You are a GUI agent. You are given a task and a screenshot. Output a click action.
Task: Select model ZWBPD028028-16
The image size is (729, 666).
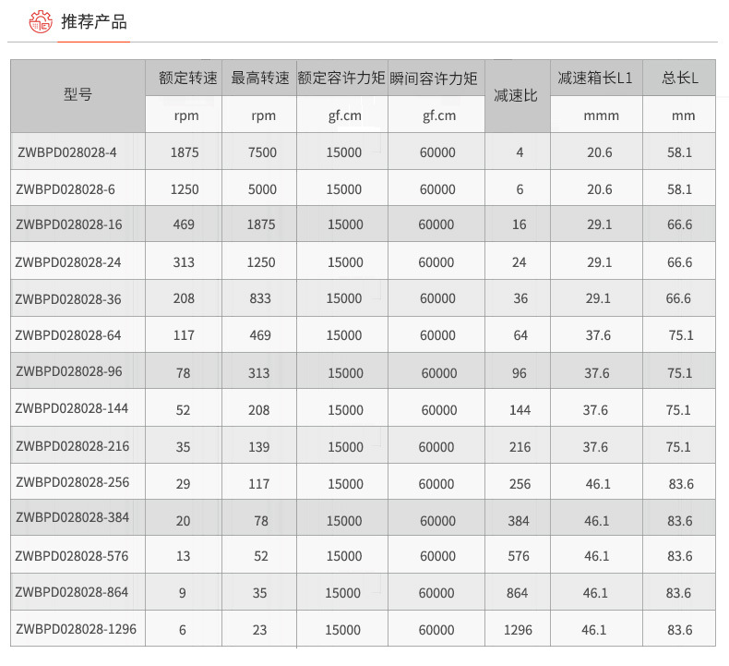click(69, 224)
